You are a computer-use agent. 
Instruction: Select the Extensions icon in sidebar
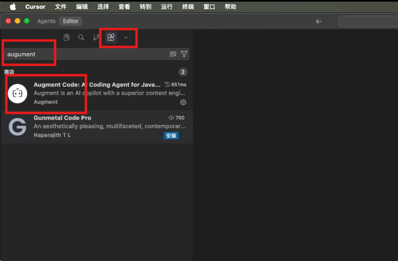point(111,38)
